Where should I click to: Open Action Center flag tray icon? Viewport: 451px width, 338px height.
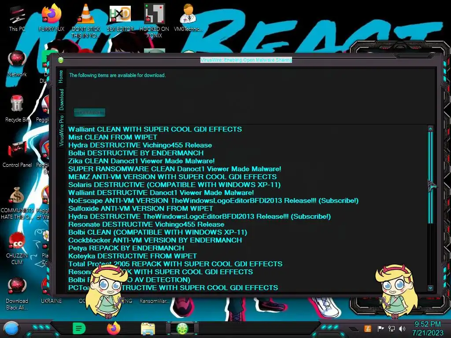click(x=381, y=328)
